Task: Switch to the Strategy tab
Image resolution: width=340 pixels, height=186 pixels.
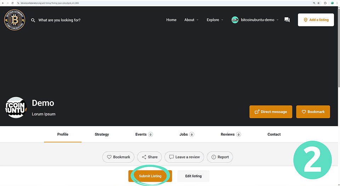Action: coord(102,134)
